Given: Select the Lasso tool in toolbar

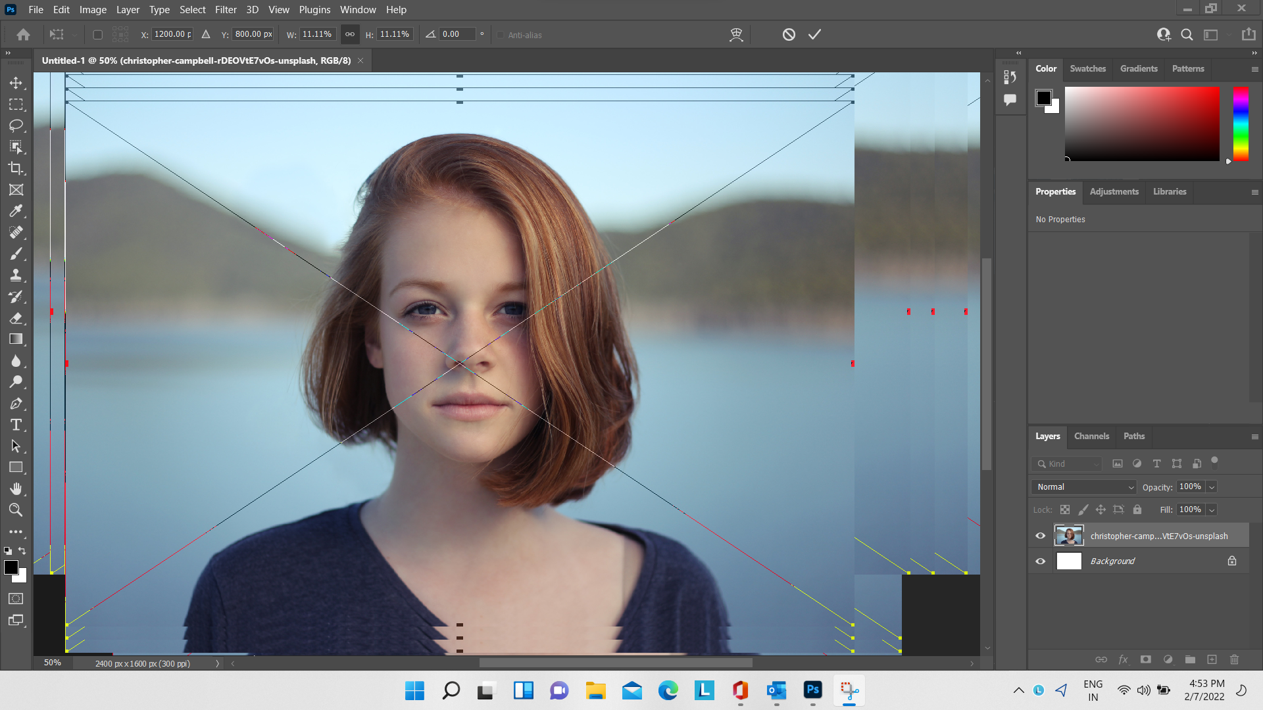Looking at the screenshot, I should pyautogui.click(x=16, y=126).
